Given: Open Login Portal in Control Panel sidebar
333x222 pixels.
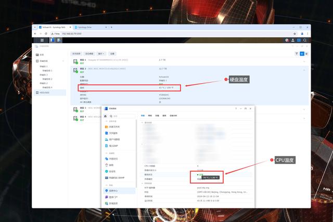Looking at the screenshot, I should [x=111, y=197].
